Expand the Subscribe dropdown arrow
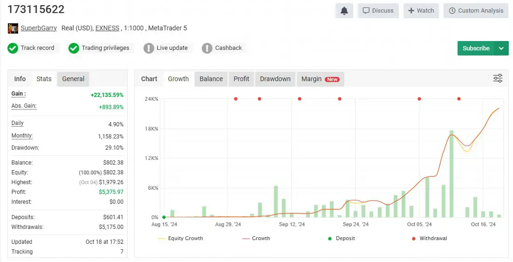Viewport: 513px width, 262px height. click(x=501, y=48)
